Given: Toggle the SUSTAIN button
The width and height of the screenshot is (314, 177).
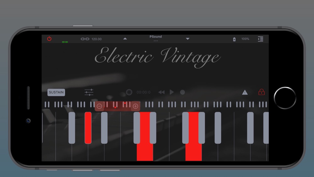Looking at the screenshot, I should [x=56, y=92].
